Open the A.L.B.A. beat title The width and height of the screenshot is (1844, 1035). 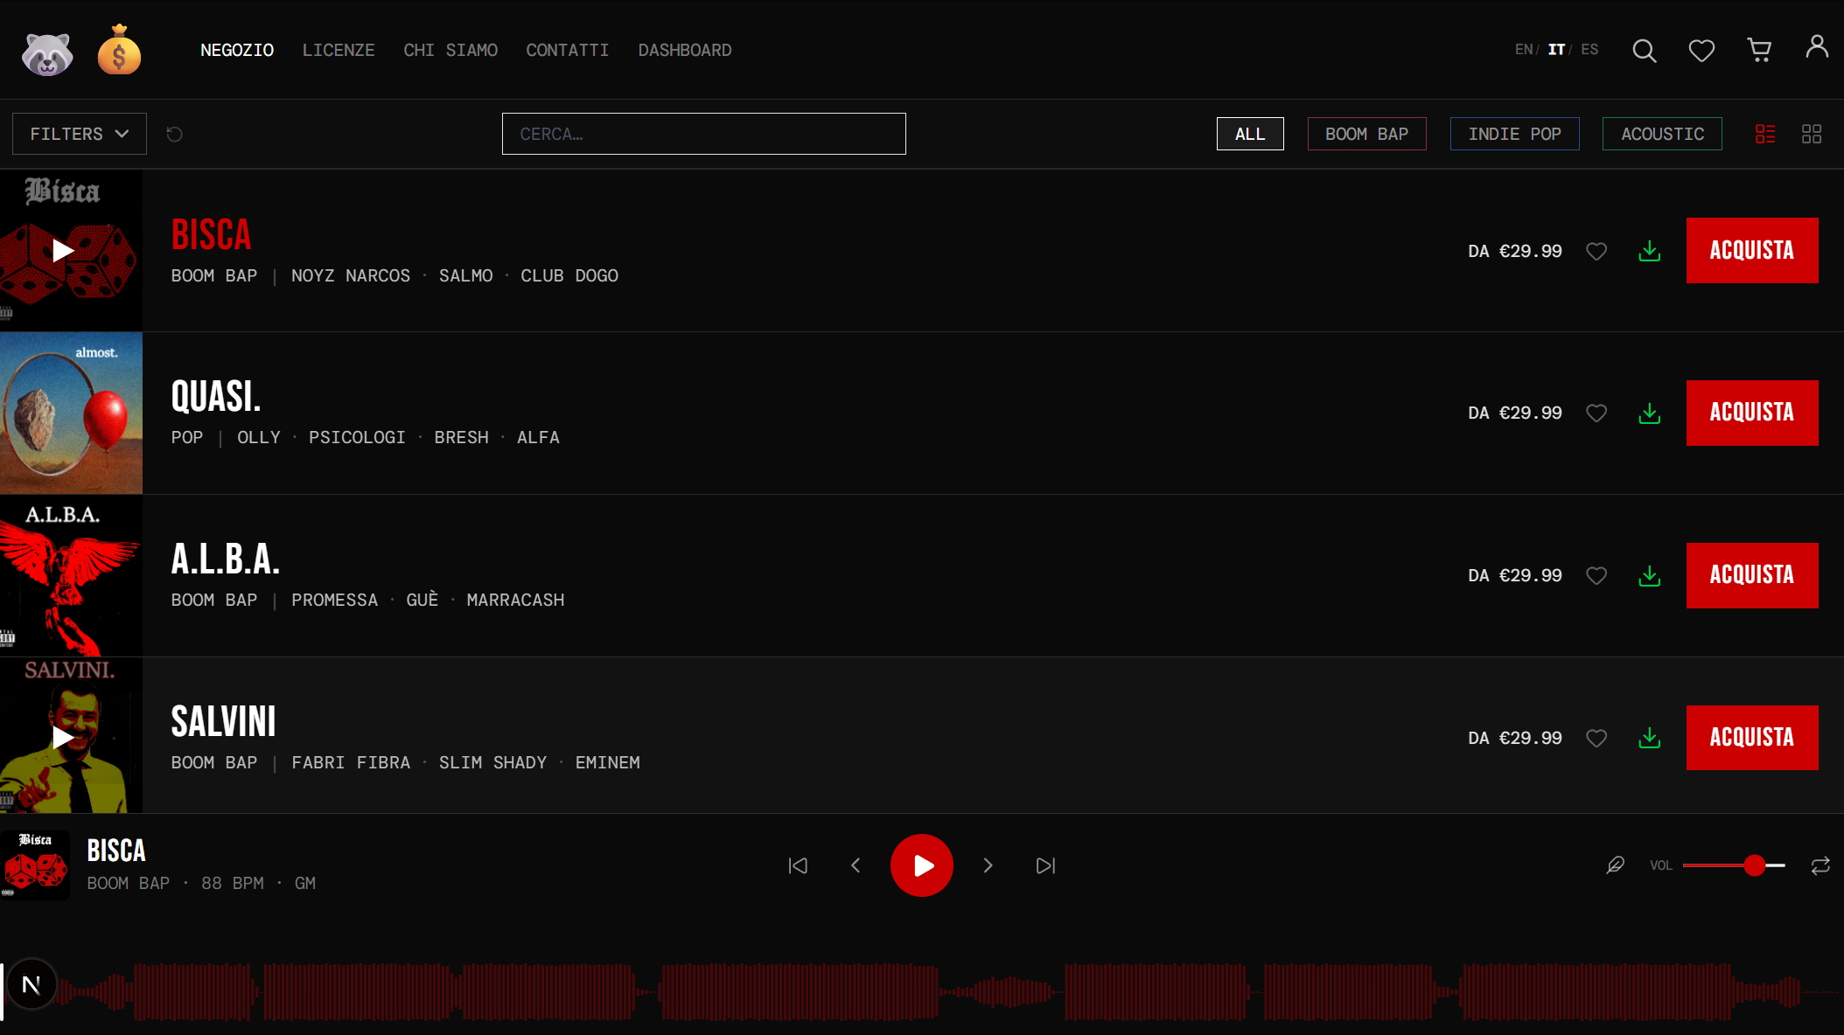pos(226,559)
